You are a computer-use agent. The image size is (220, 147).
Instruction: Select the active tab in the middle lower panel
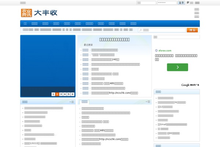point(84,102)
